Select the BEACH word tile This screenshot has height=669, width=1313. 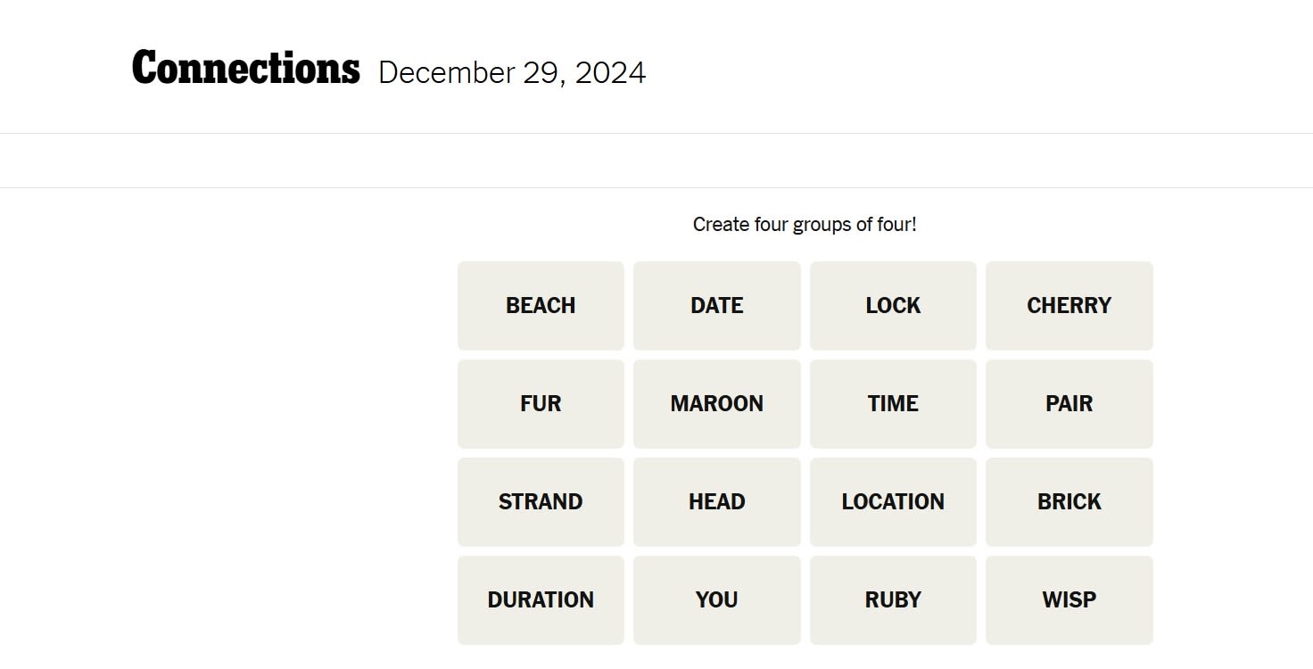pos(541,306)
